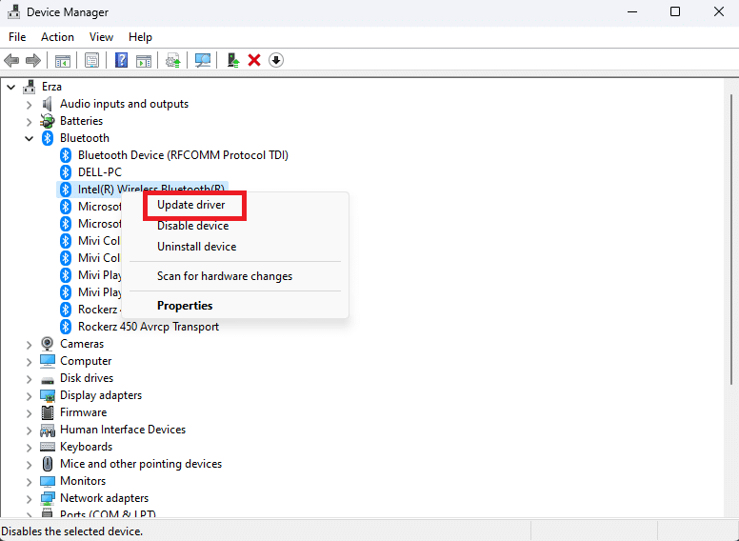739x541 pixels.
Task: Click the scan for hardware changes monitor icon
Action: pos(203,60)
